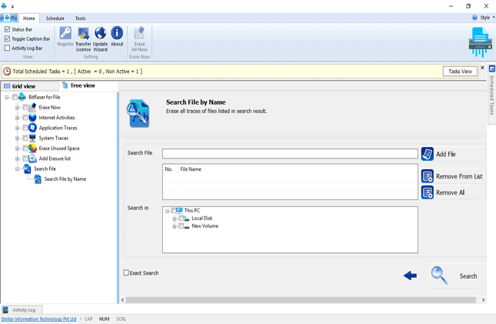Click the Register icon in ribbon
Image resolution: width=496 pixels, height=324 pixels.
pyautogui.click(x=65, y=34)
